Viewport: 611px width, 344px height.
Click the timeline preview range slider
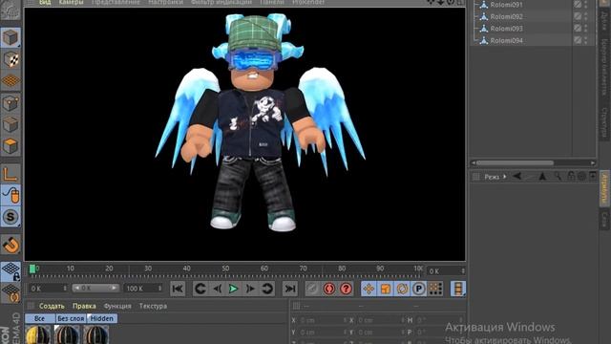[95, 289]
